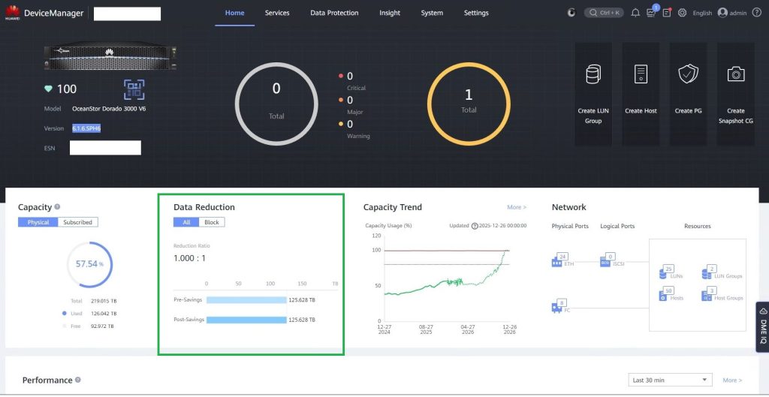The image size is (769, 397).
Task: Go to the Insight menu
Action: (x=390, y=13)
